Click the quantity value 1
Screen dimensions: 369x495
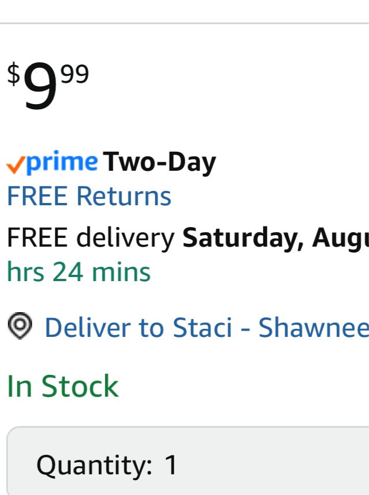(x=171, y=465)
